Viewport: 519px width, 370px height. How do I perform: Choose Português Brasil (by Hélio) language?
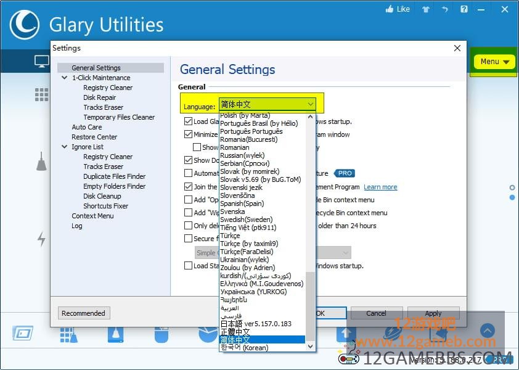coord(262,123)
